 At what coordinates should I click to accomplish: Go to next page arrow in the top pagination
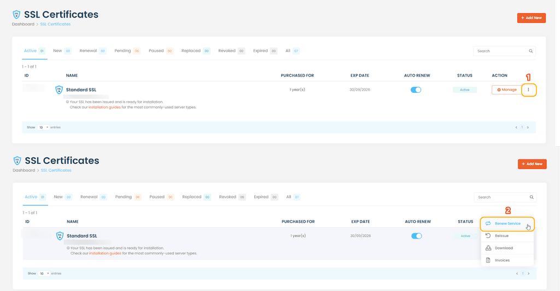(528, 127)
